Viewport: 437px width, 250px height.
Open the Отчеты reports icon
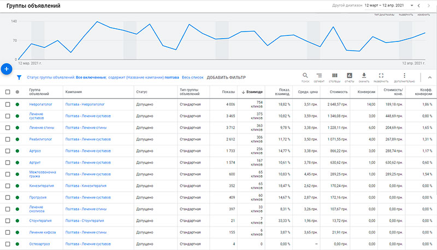pos(350,77)
